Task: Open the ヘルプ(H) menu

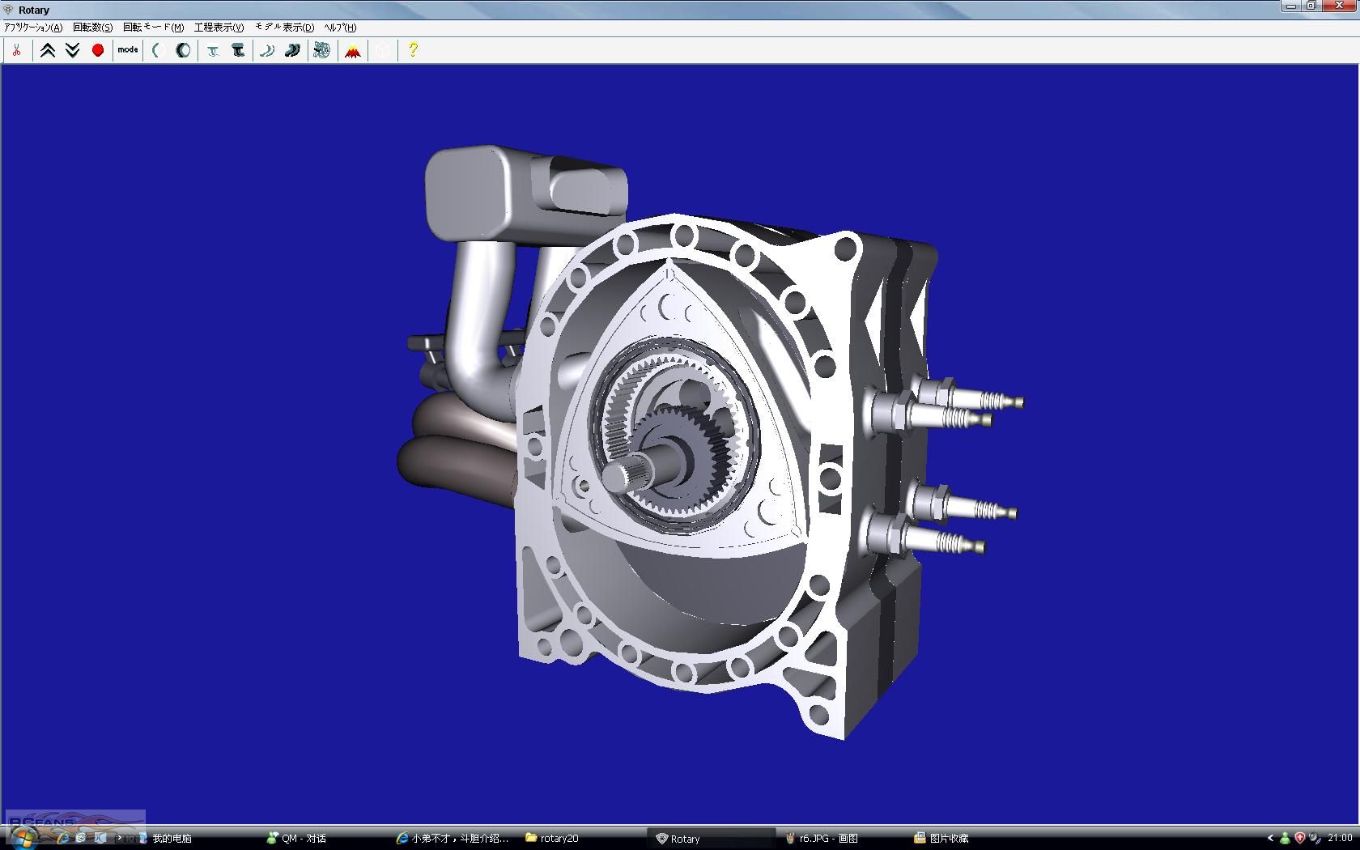Action: tap(340, 28)
